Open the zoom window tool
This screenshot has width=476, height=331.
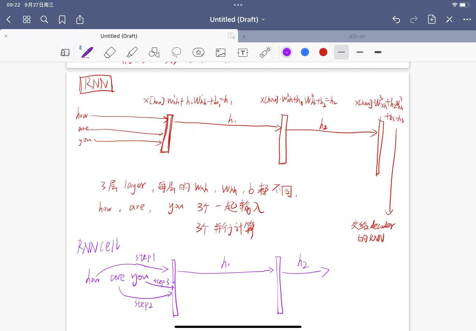pos(65,53)
